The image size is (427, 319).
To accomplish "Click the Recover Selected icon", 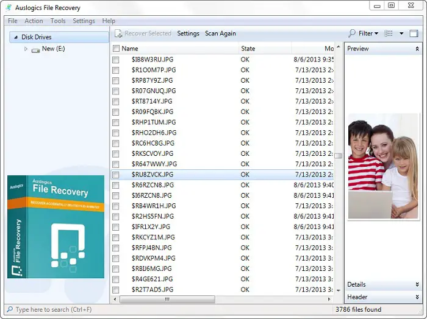I will [x=118, y=33].
